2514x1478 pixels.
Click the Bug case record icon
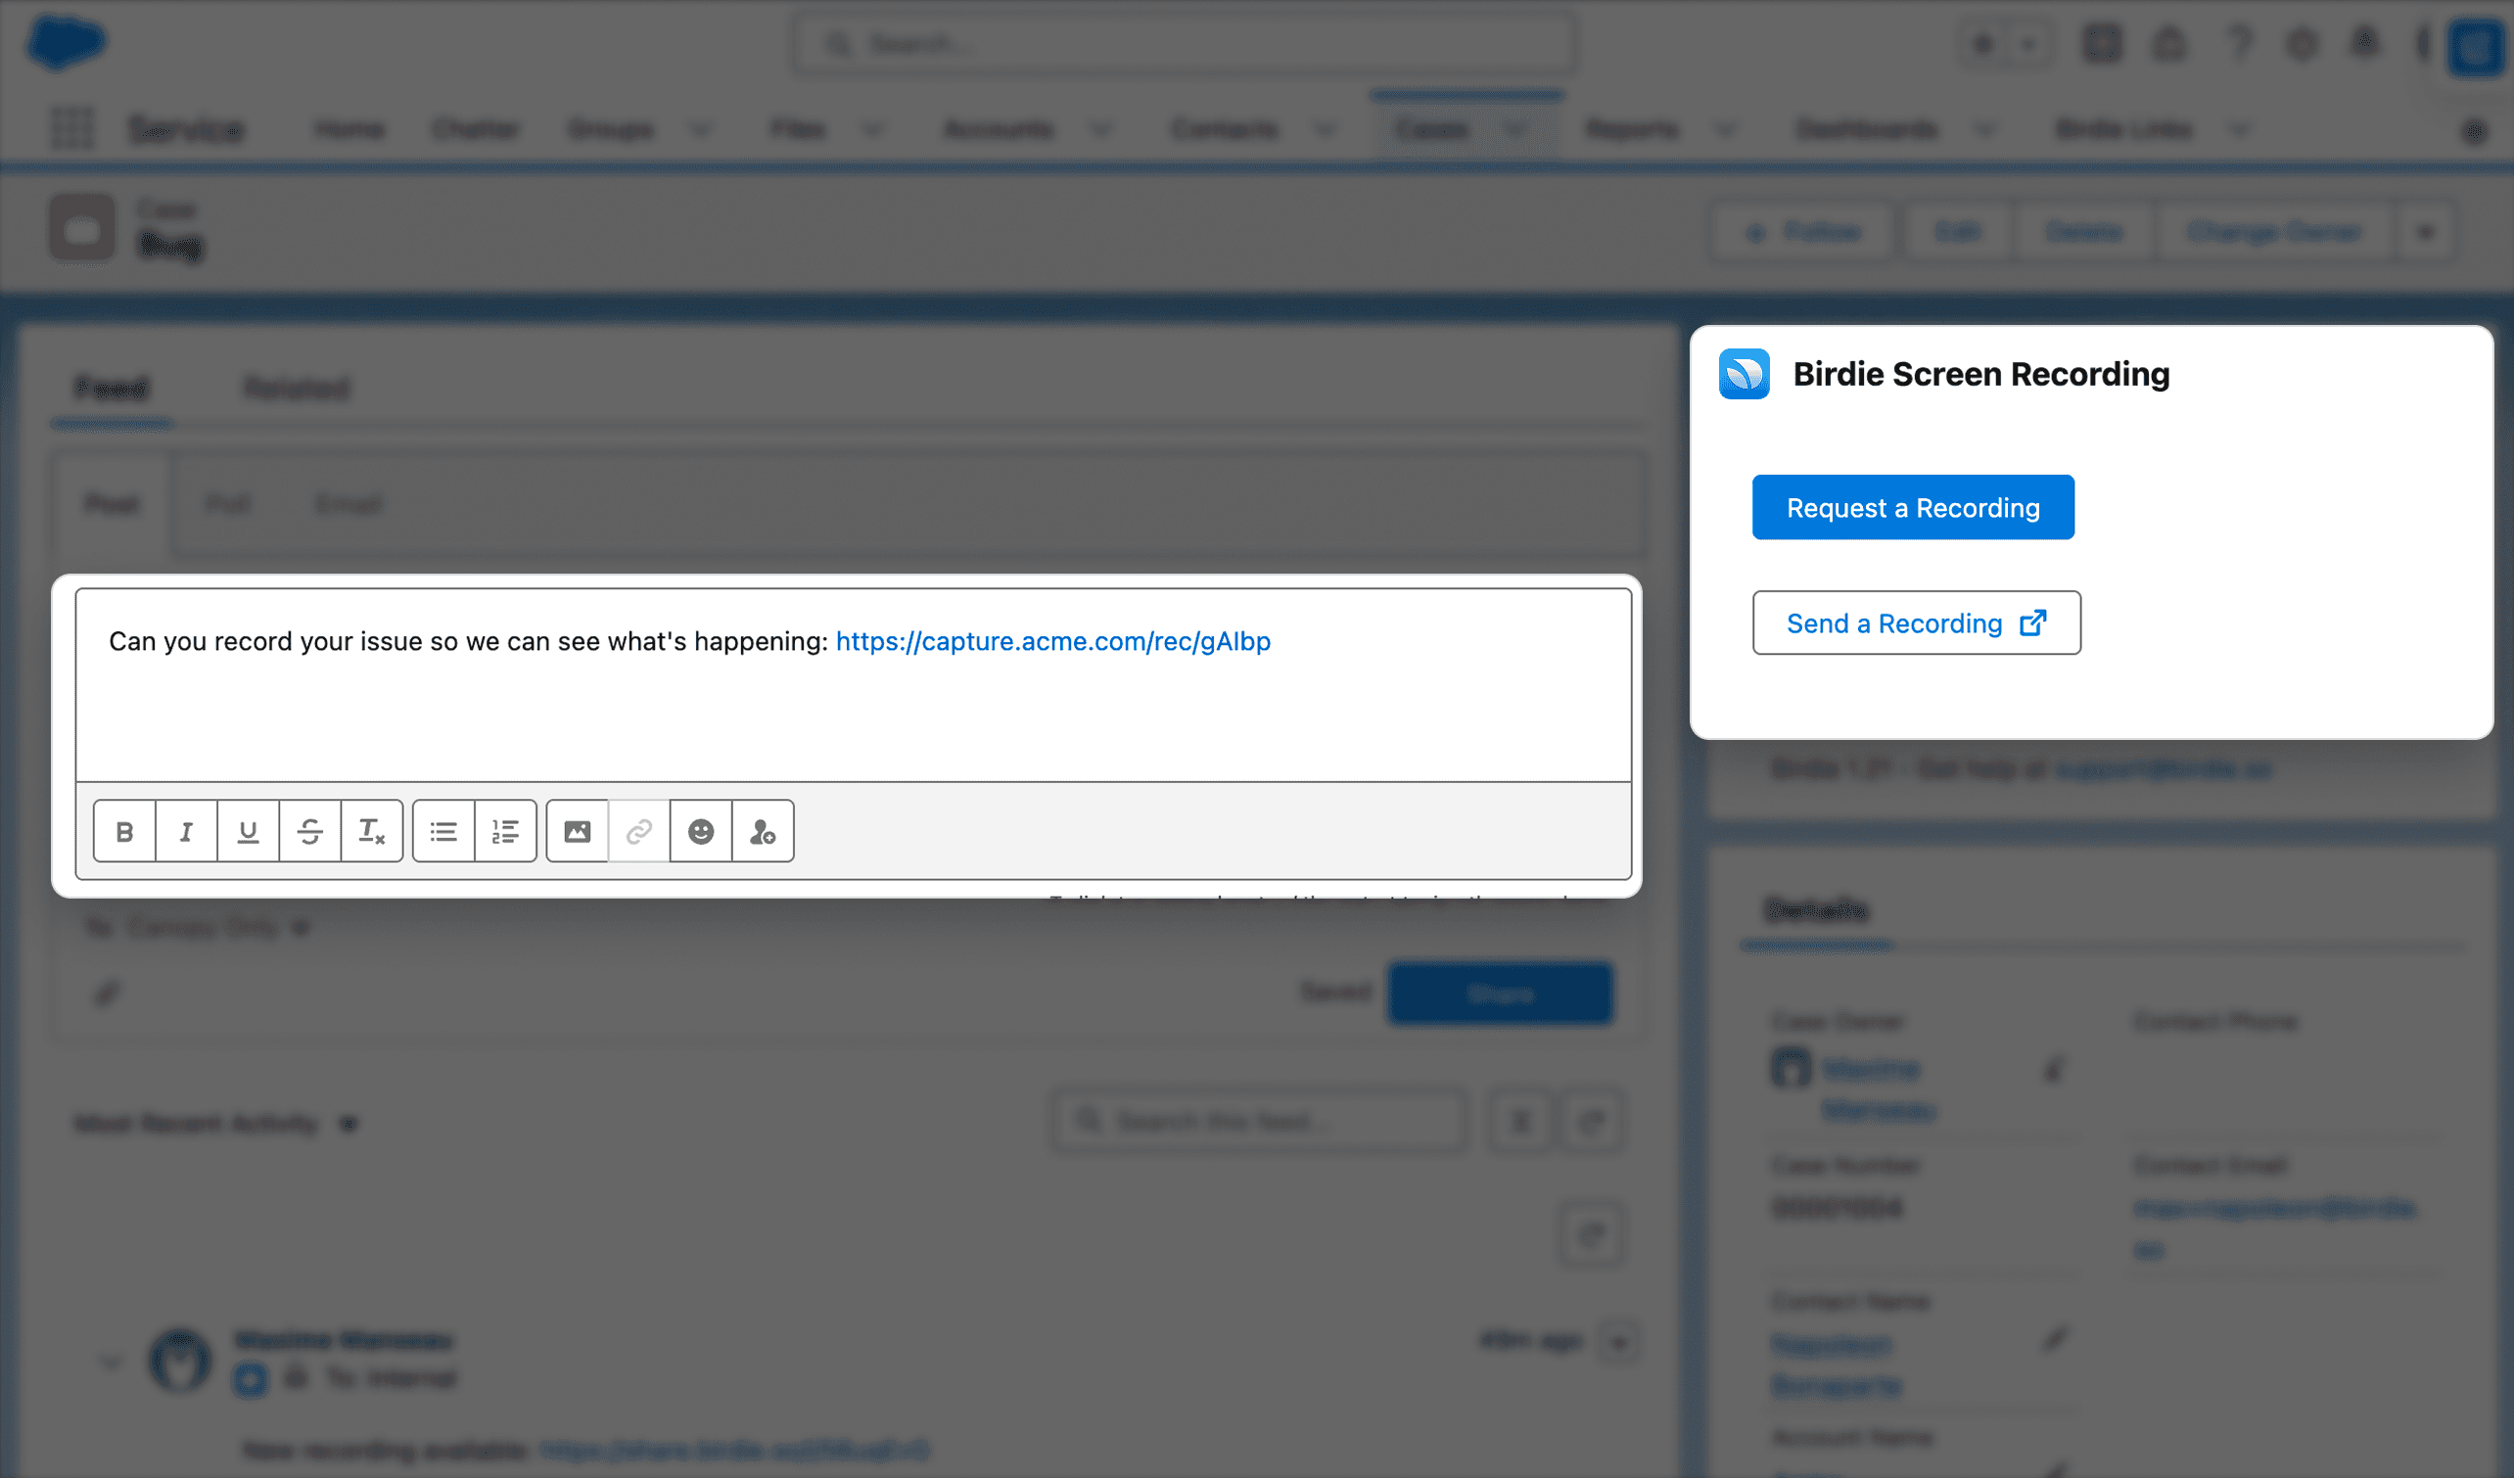click(x=83, y=227)
